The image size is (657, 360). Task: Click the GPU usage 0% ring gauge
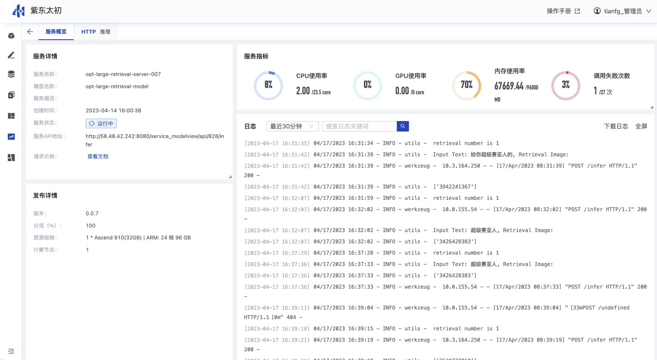367,85
